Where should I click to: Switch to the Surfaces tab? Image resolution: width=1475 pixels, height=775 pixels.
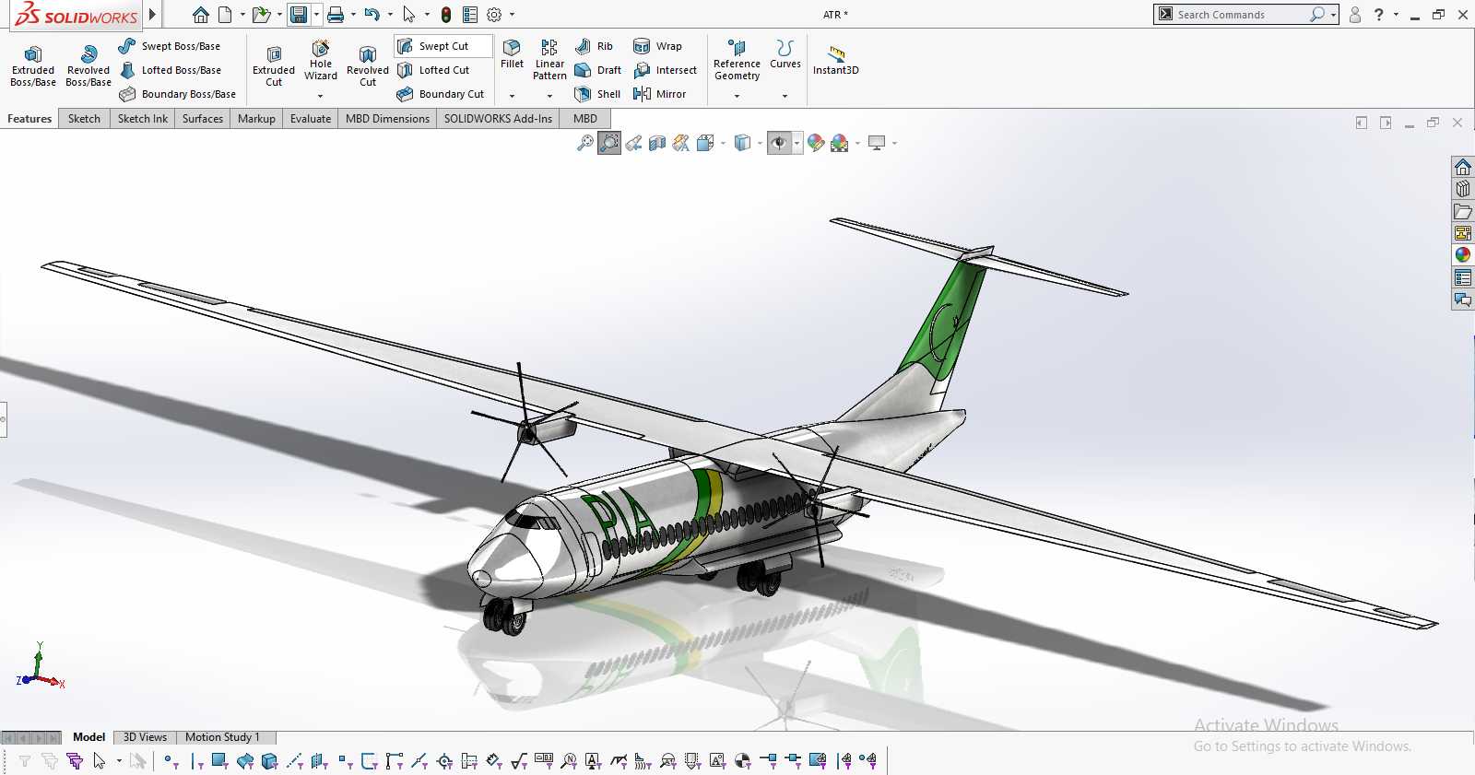(x=203, y=119)
